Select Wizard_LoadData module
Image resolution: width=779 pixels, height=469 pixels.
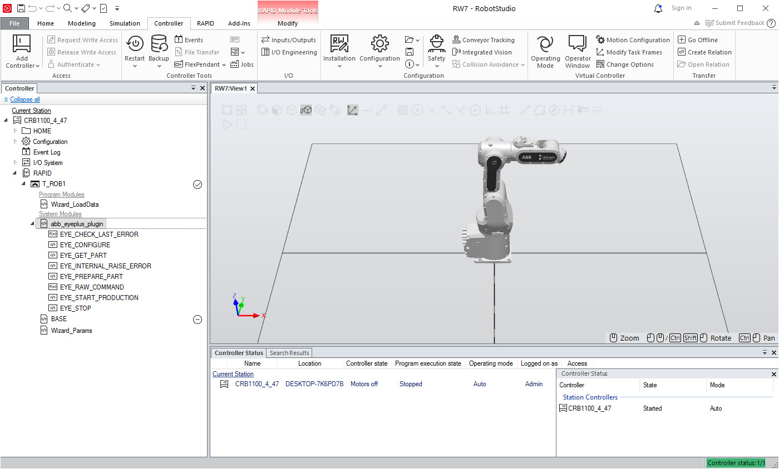tap(75, 204)
